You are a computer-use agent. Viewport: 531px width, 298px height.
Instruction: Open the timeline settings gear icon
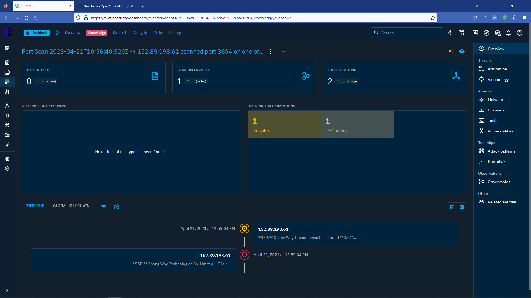[x=117, y=207]
